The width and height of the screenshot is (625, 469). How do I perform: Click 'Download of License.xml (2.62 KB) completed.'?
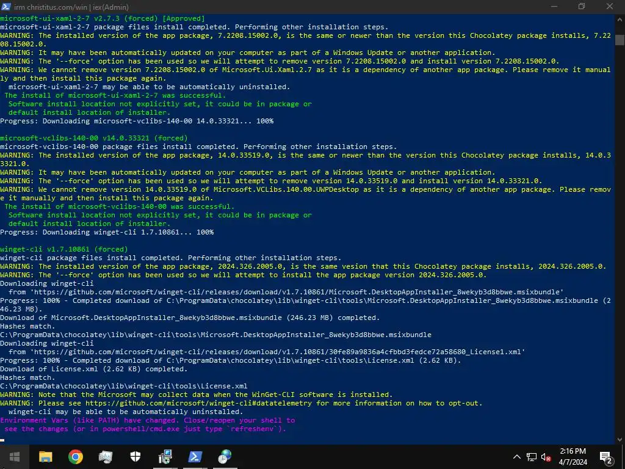click(x=93, y=369)
